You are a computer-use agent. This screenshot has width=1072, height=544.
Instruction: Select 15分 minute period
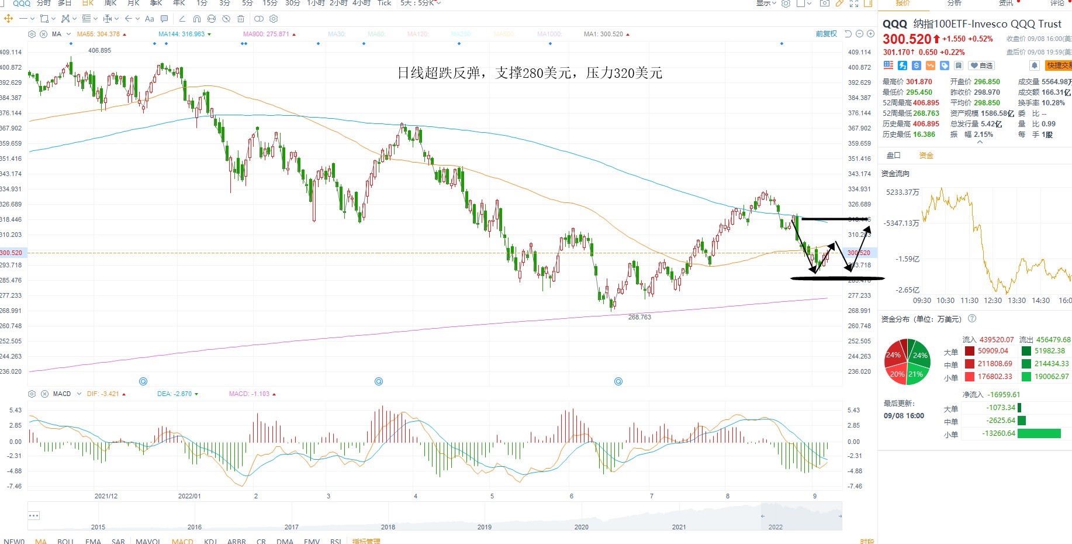click(x=270, y=3)
